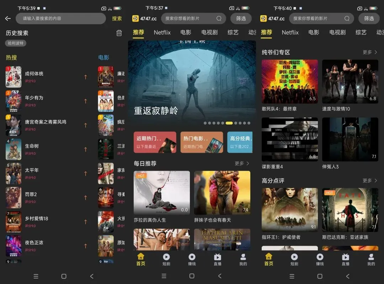Open 成何体统 hot search entry

[x=47, y=77]
